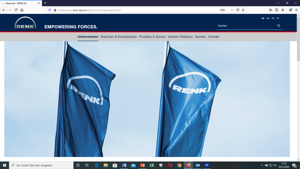Open Windows Security shield on taskbar
The width and height of the screenshot is (300, 169).
pyautogui.click(x=161, y=165)
